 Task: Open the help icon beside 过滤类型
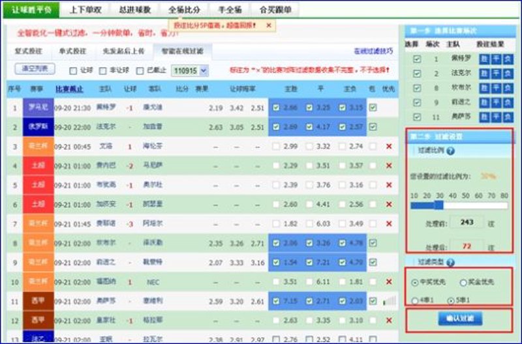(450, 263)
